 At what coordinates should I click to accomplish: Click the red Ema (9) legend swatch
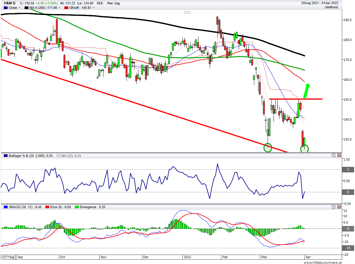(47, 207)
